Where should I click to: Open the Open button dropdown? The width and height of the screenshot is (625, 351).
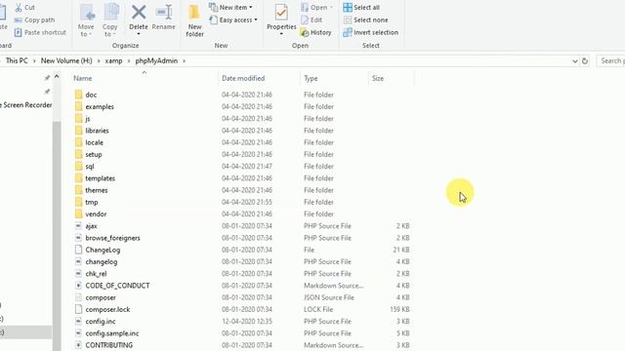(x=331, y=8)
